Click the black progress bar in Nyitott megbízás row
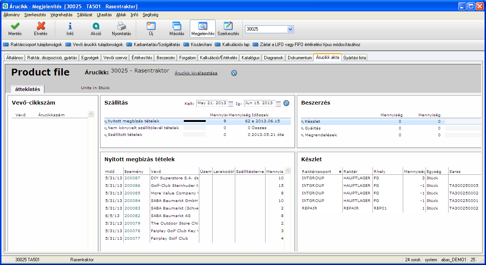Image resolution: width=486 pixels, height=265 pixels. pyautogui.click(x=195, y=121)
